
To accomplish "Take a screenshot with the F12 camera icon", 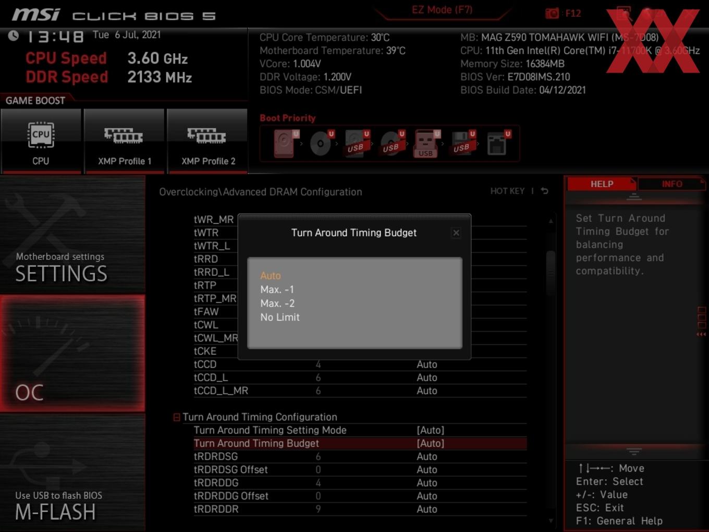I will point(552,13).
